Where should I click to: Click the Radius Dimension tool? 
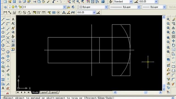20,12
